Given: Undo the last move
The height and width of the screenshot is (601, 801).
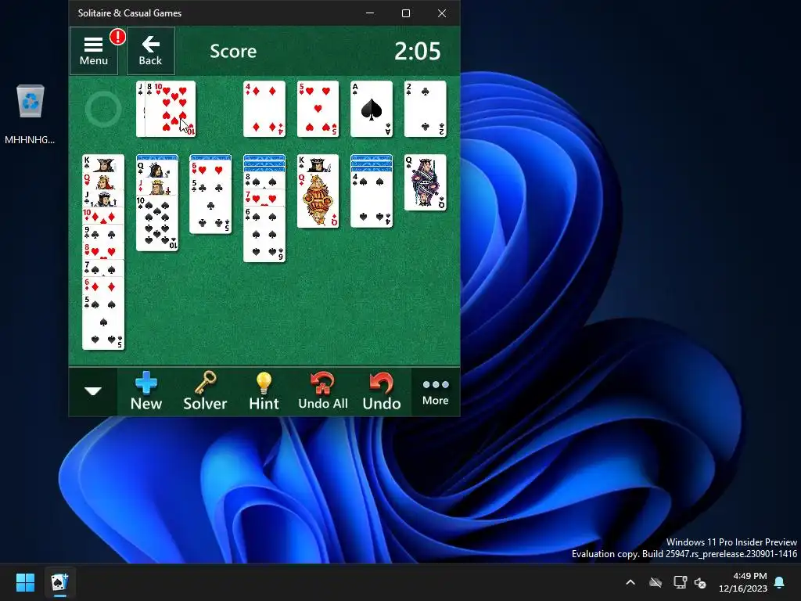Looking at the screenshot, I should [x=382, y=391].
